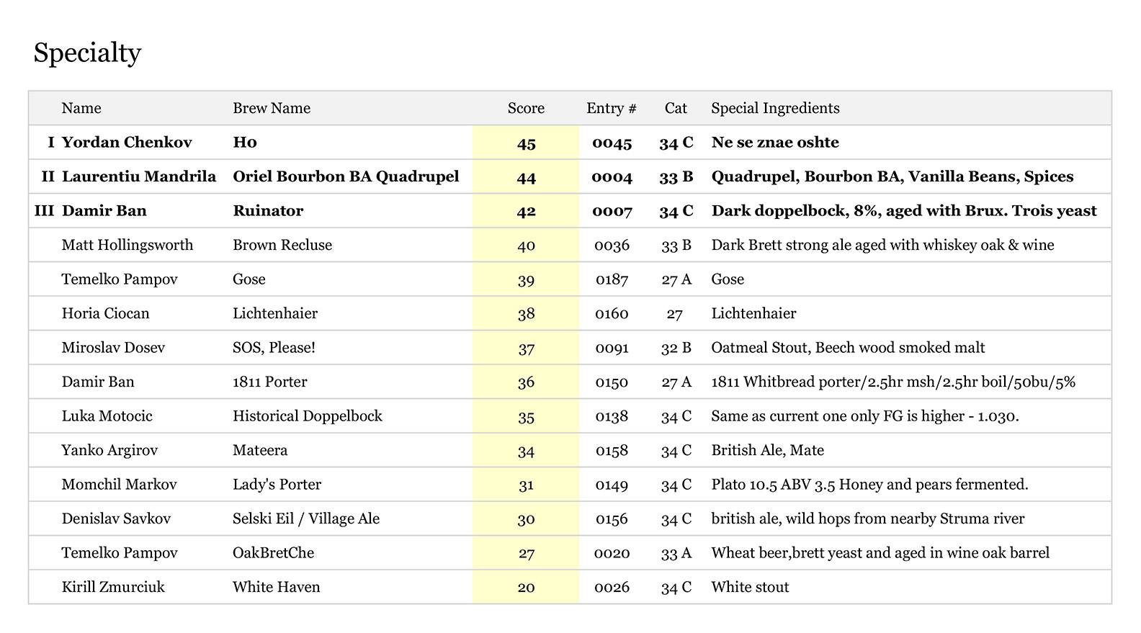Click the Lady's Porter brew name

click(x=277, y=485)
